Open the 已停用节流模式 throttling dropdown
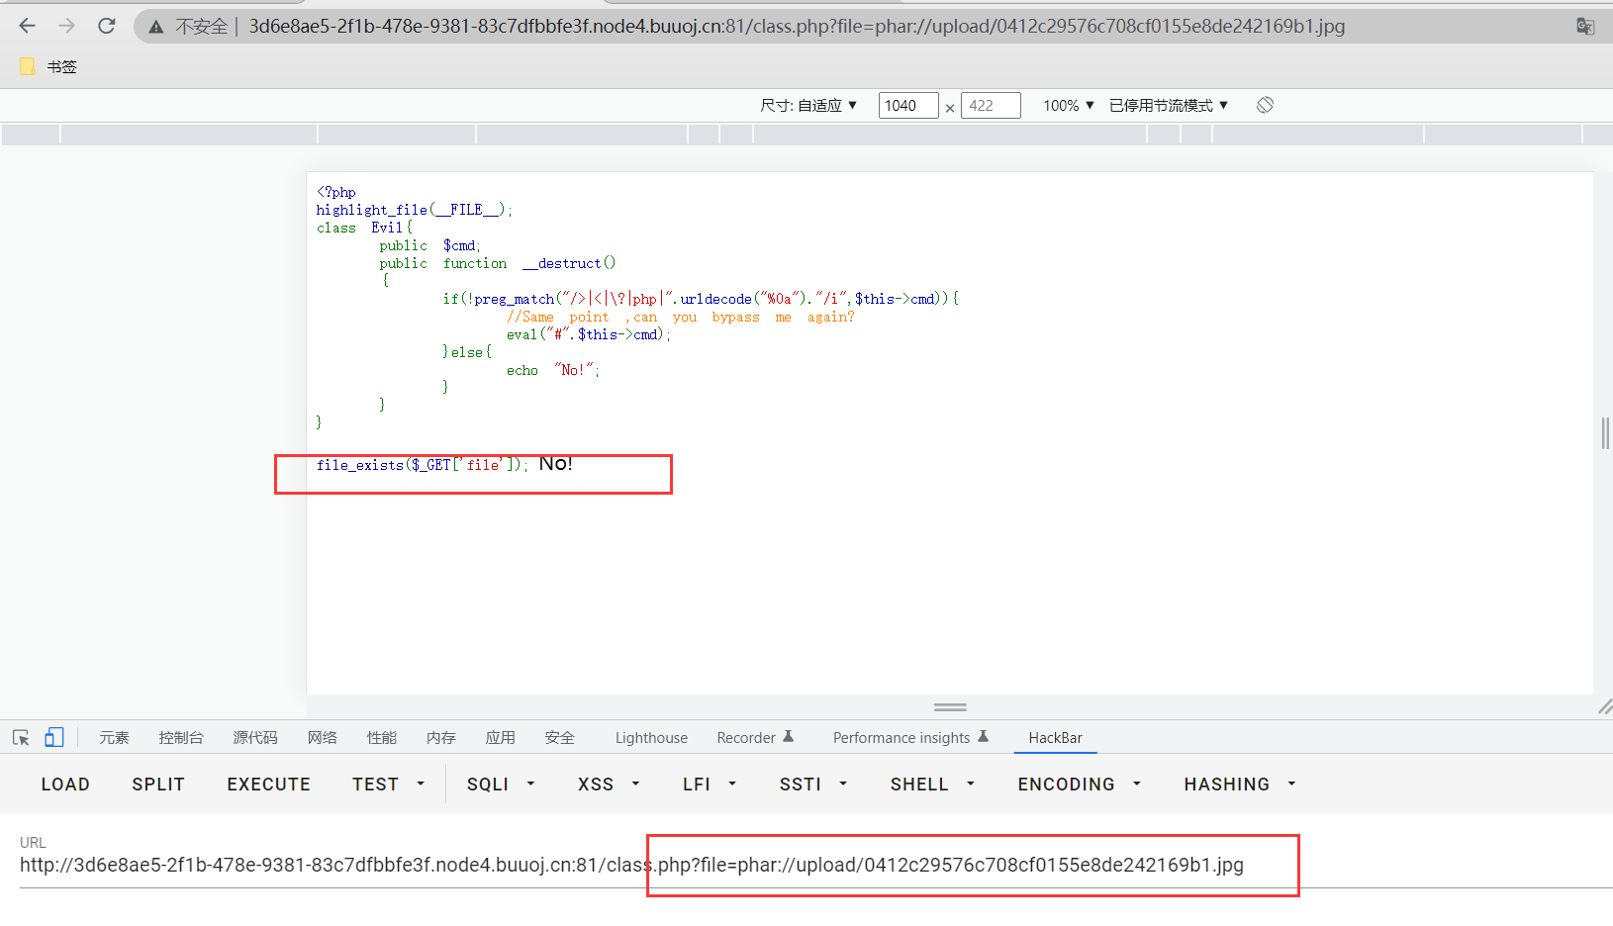This screenshot has width=1613, height=926. point(1169,105)
